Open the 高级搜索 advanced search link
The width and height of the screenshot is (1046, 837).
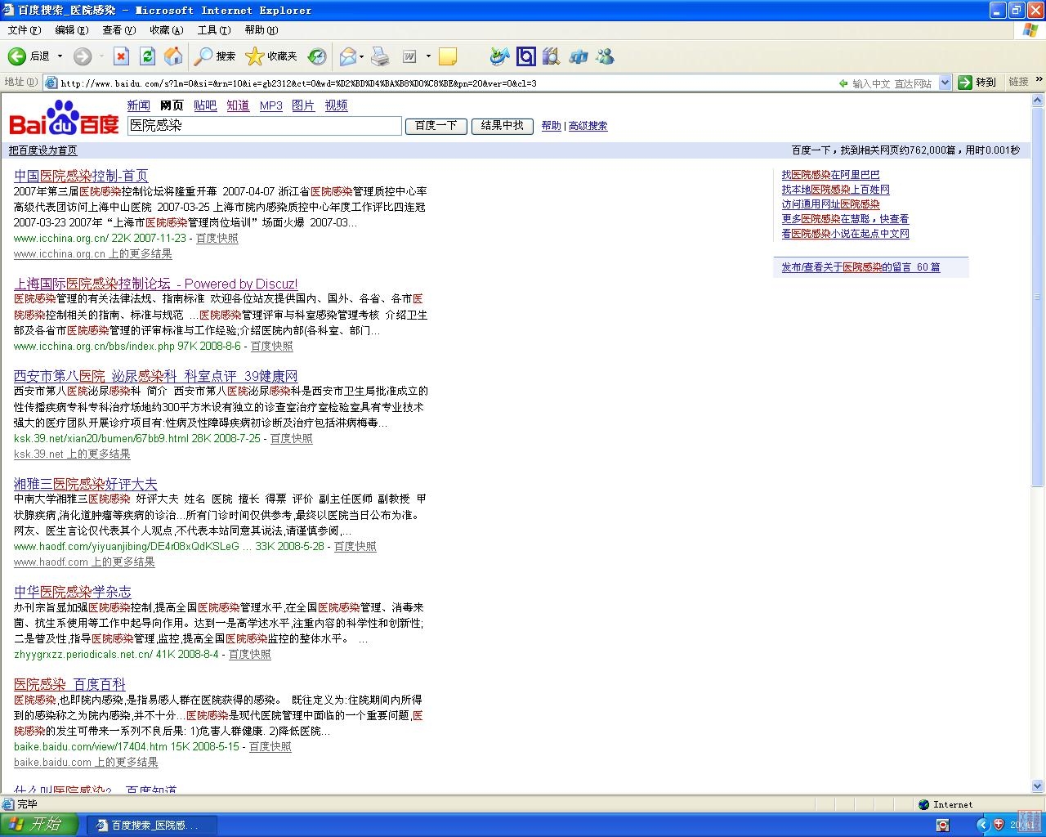[588, 126]
